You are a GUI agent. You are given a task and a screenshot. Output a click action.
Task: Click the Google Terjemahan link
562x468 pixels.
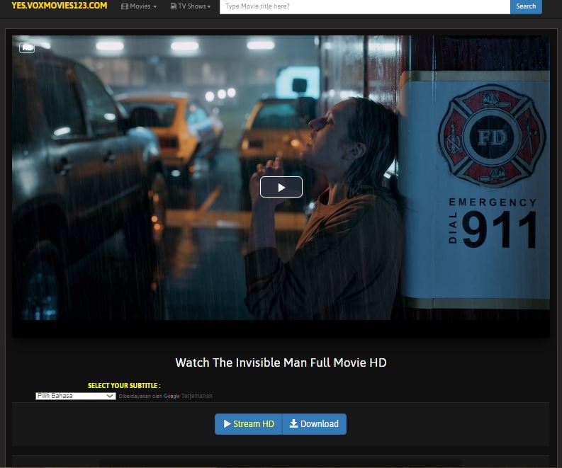pyautogui.click(x=188, y=396)
